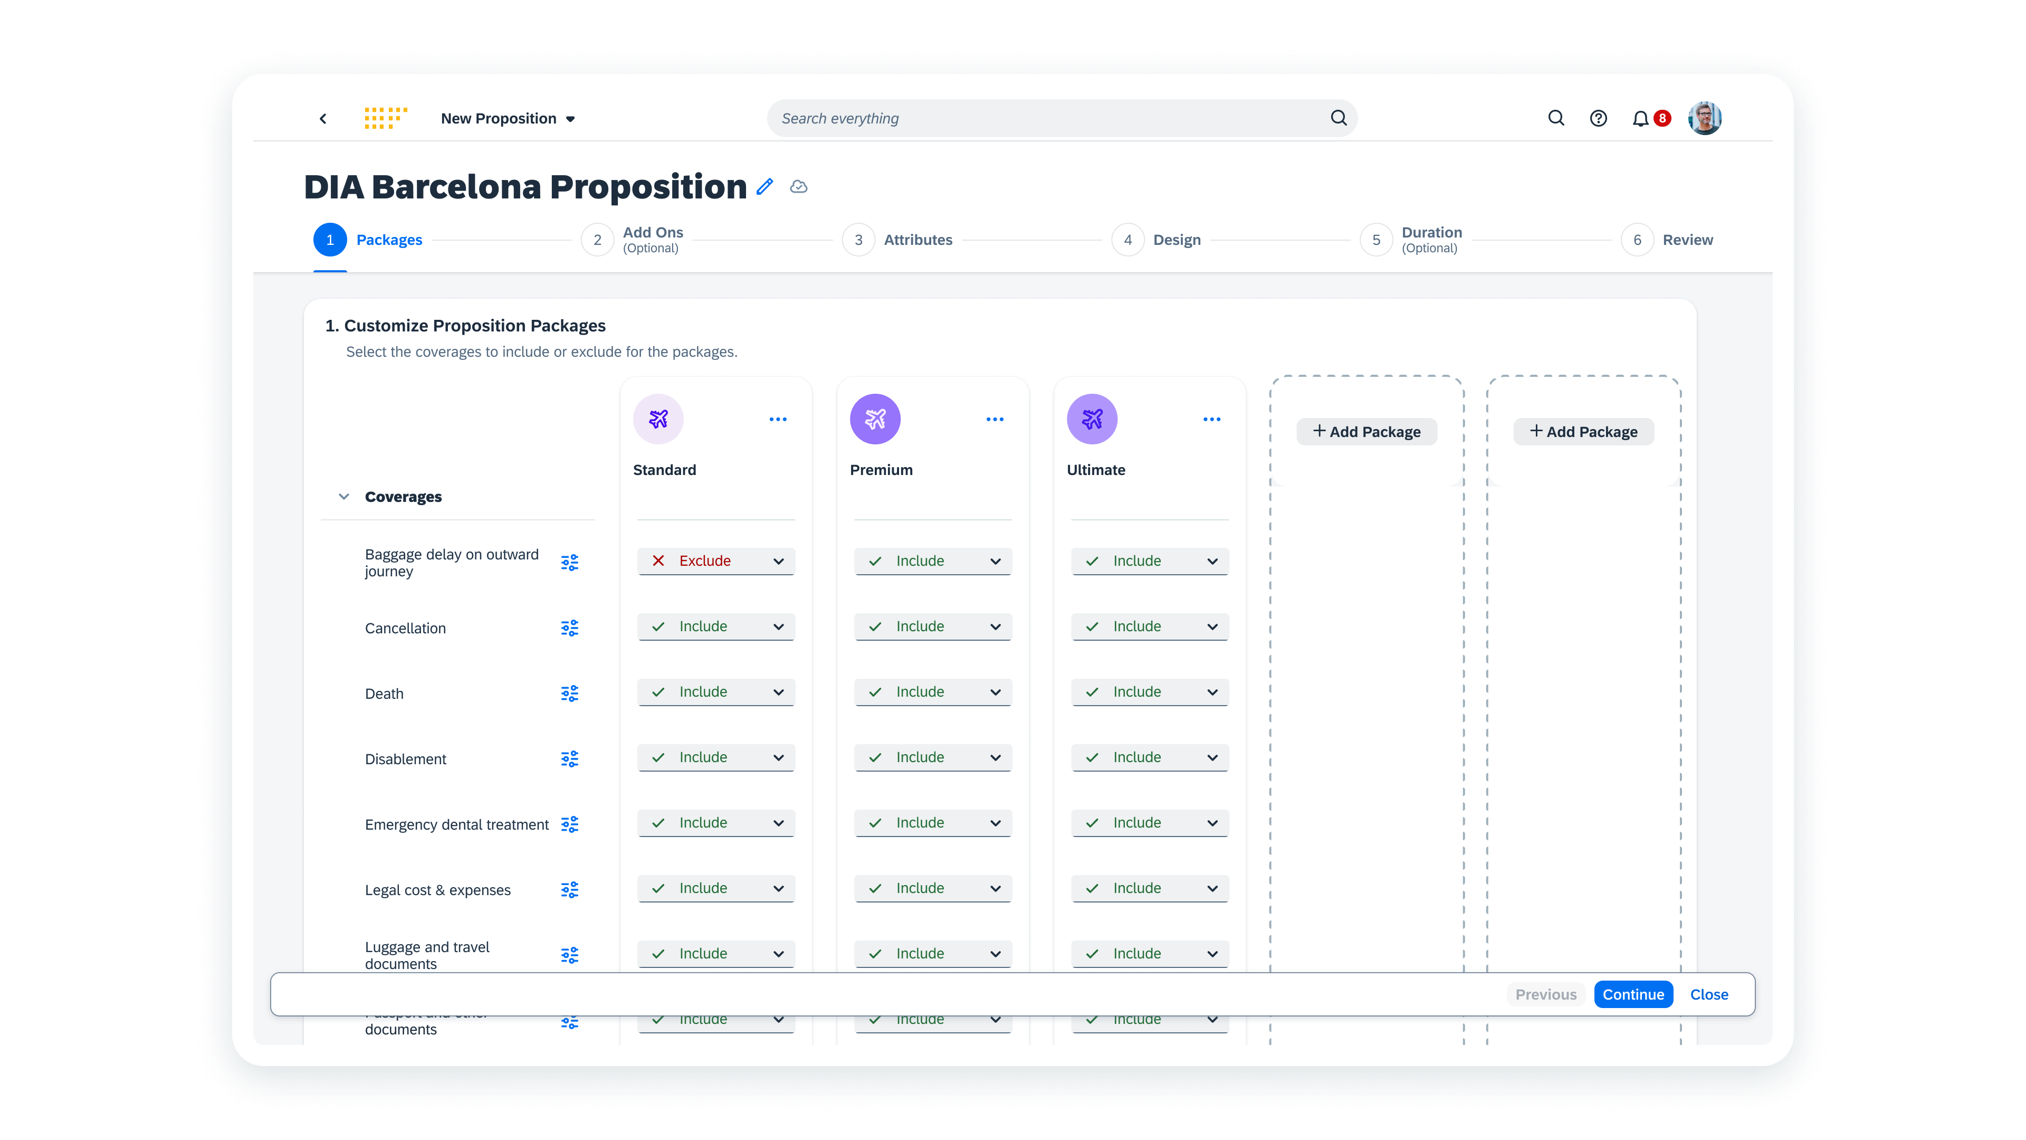Click the magnifier inside the search field
Image resolution: width=2026 pixels, height=1140 pixels.
(x=1339, y=118)
